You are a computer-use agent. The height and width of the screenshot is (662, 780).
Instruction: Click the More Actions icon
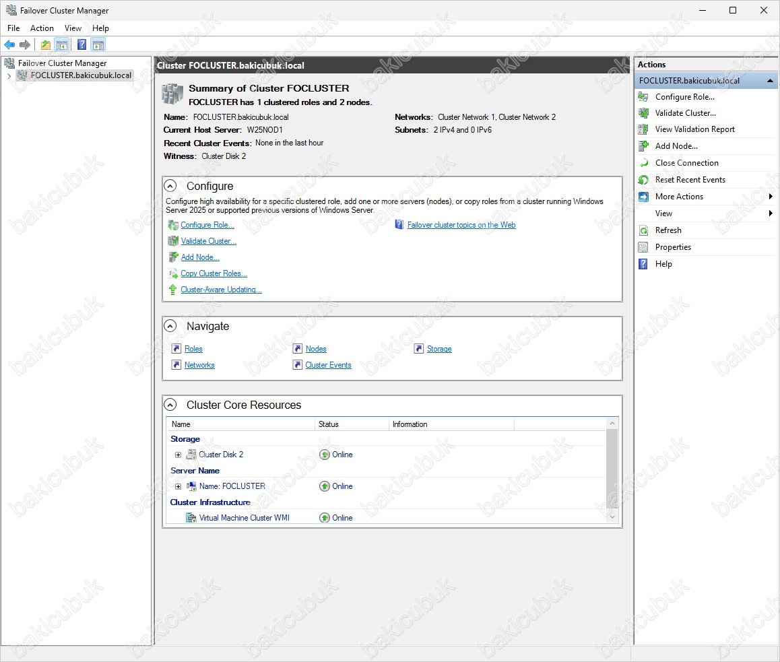[x=643, y=197]
